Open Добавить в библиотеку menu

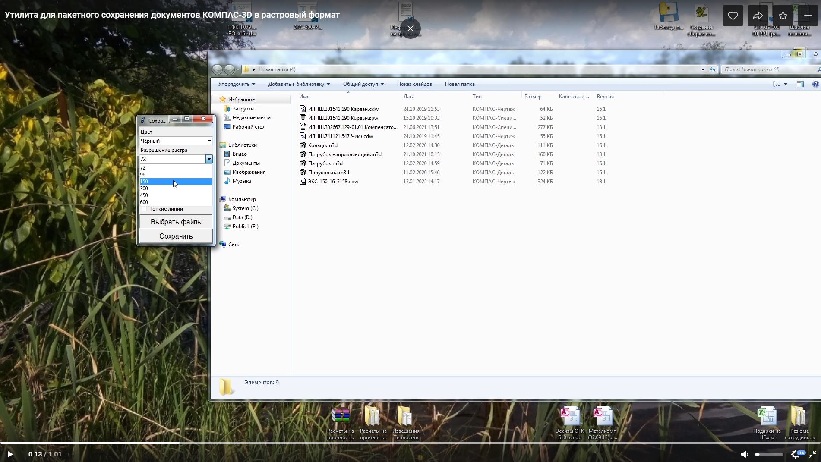tap(299, 84)
